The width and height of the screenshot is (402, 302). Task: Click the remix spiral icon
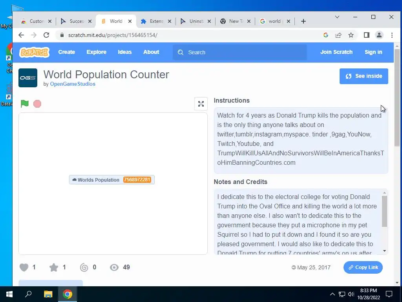click(x=84, y=267)
